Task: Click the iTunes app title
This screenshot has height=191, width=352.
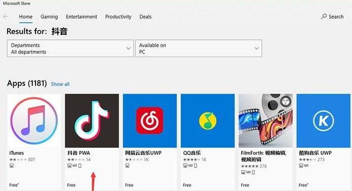Action: click(x=17, y=153)
